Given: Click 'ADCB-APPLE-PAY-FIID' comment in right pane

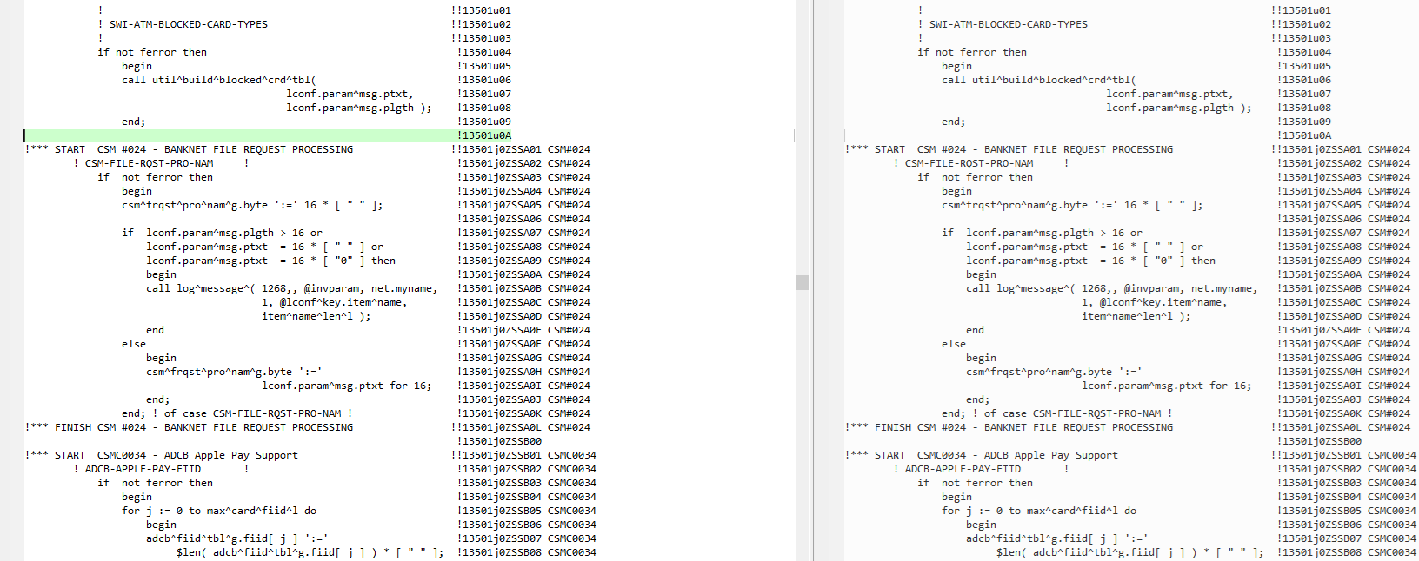Looking at the screenshot, I should [963, 469].
